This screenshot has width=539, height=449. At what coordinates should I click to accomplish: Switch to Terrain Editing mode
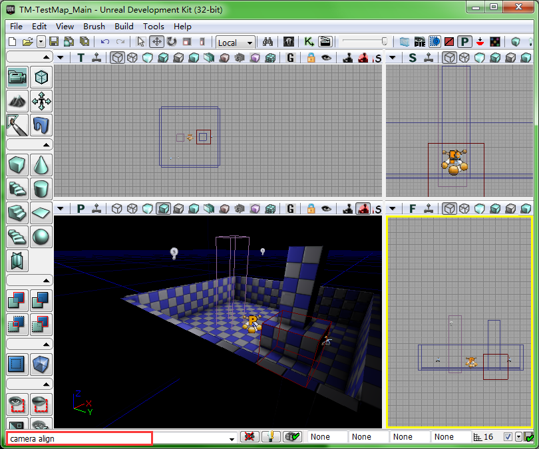17,101
